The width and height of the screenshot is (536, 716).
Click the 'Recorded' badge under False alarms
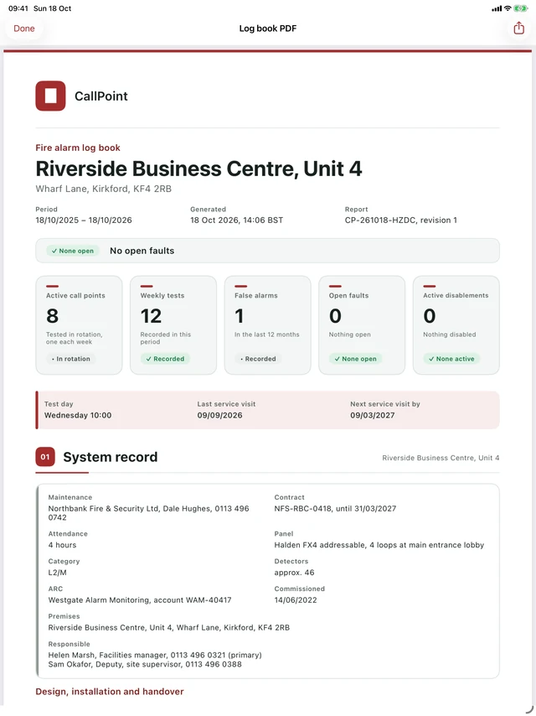pos(258,359)
